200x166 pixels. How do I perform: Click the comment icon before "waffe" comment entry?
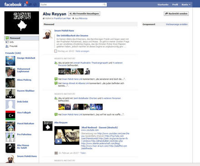click(56, 114)
